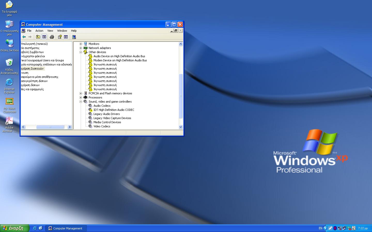Select Legacy Video Capture Devices
Screen dimensions: 372x232
pos(112,118)
